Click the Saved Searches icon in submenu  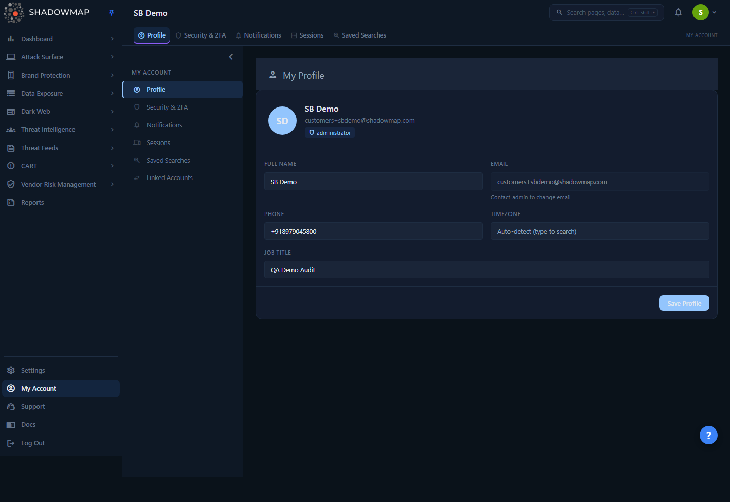(x=137, y=160)
